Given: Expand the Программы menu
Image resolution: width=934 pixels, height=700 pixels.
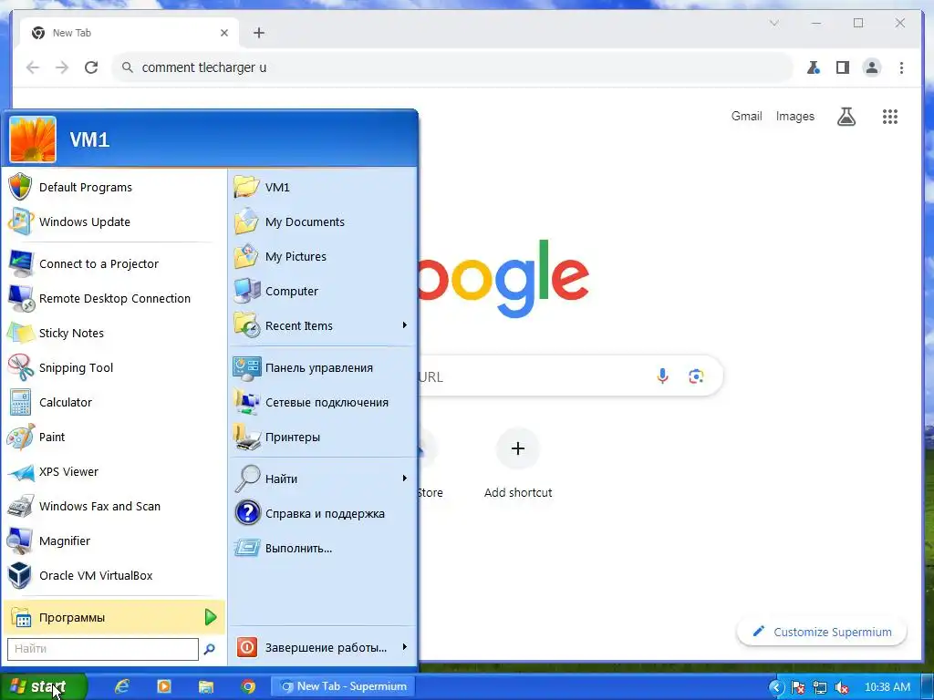Looking at the screenshot, I should 113,617.
